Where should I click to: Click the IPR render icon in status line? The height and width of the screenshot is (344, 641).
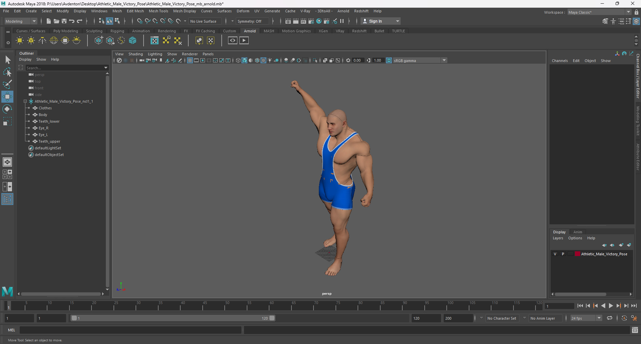pos(303,21)
